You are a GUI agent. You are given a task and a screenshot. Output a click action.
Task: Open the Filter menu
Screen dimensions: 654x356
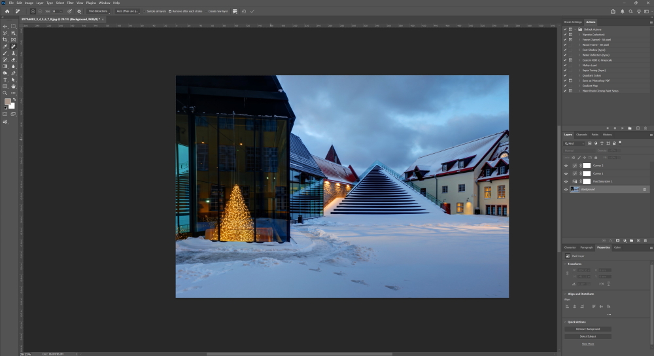click(x=70, y=3)
